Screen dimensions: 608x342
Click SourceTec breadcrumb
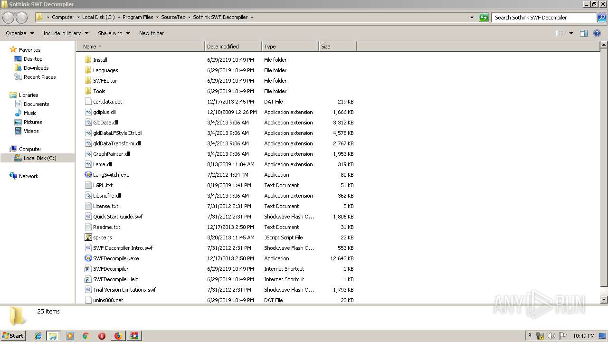tap(173, 17)
